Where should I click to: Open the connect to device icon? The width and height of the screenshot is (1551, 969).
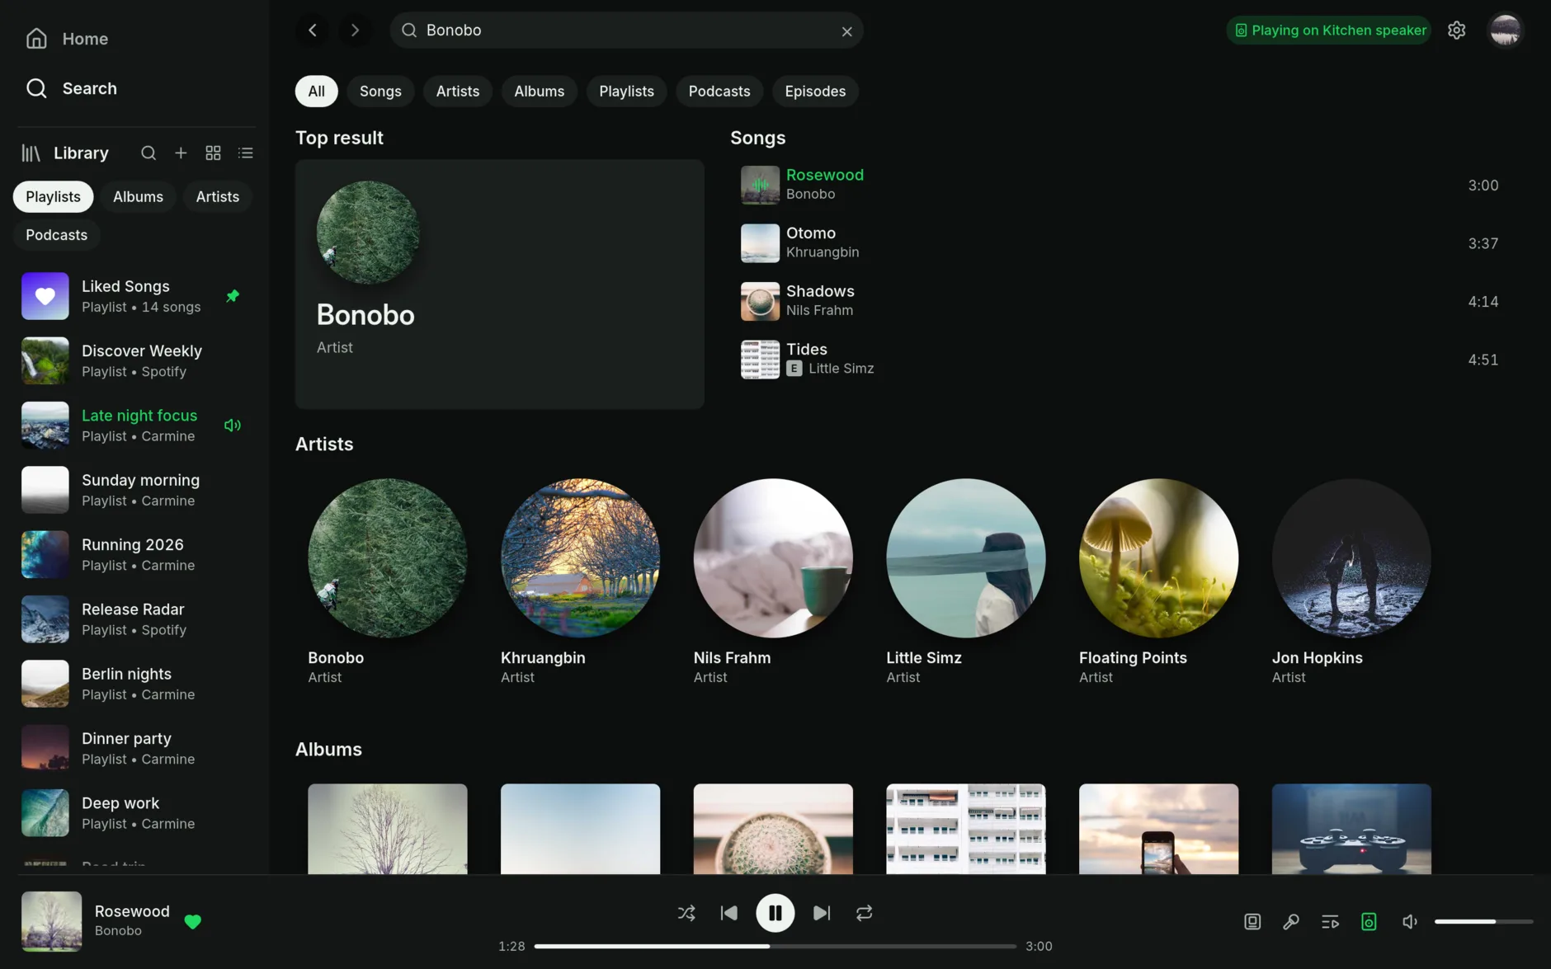pos(1369,922)
